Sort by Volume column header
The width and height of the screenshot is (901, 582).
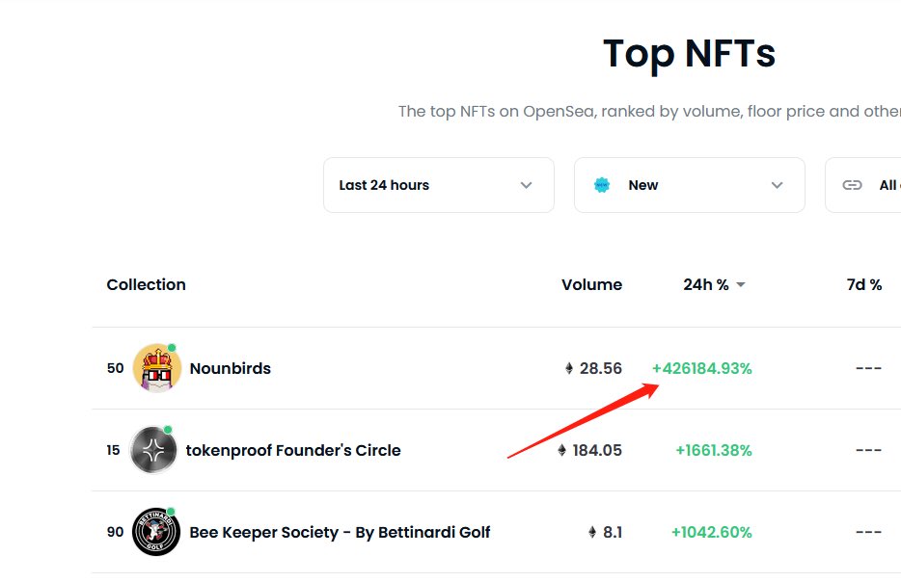point(592,284)
